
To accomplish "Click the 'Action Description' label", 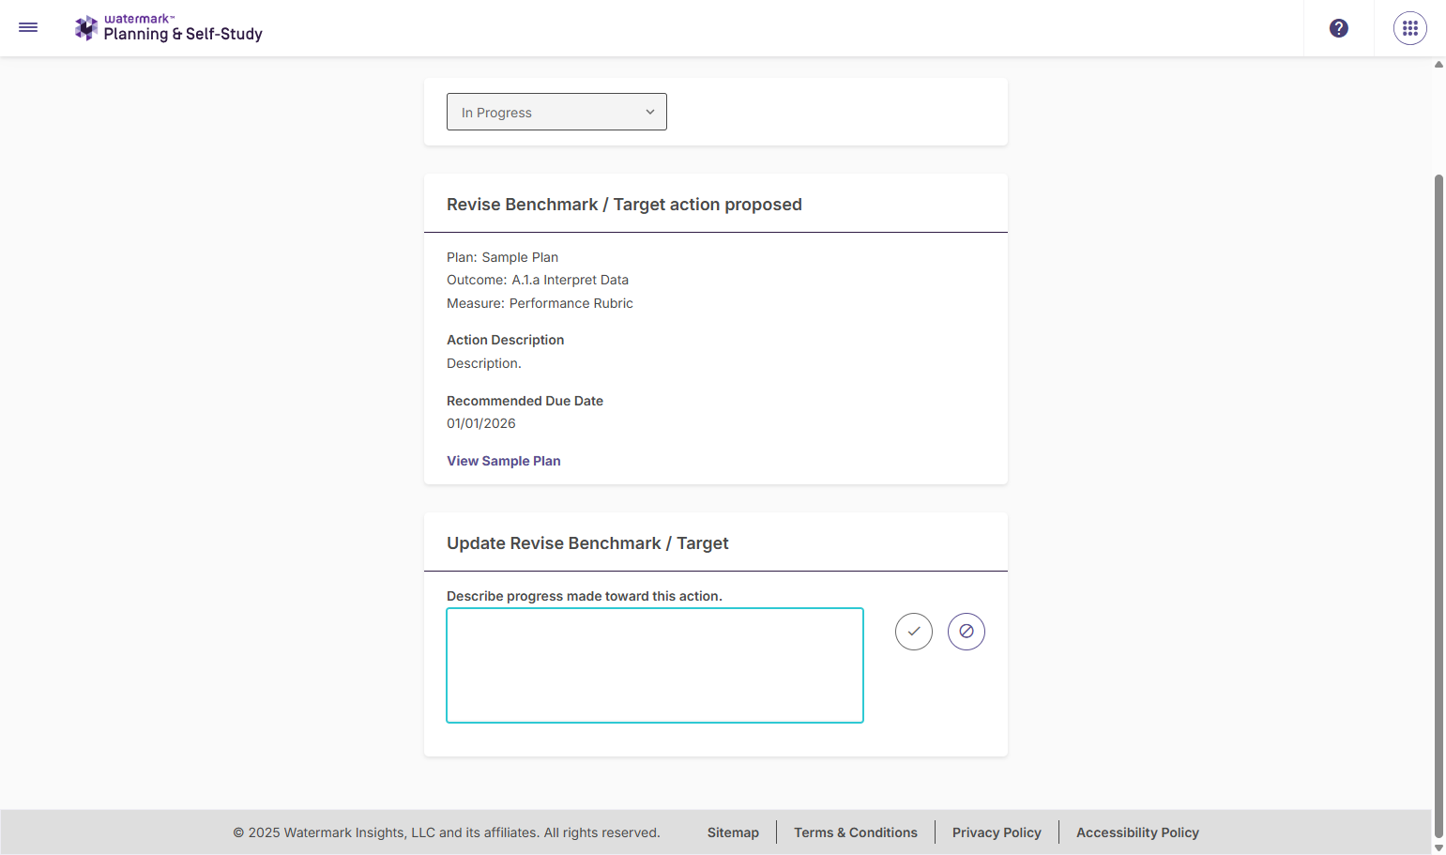I will point(505,340).
